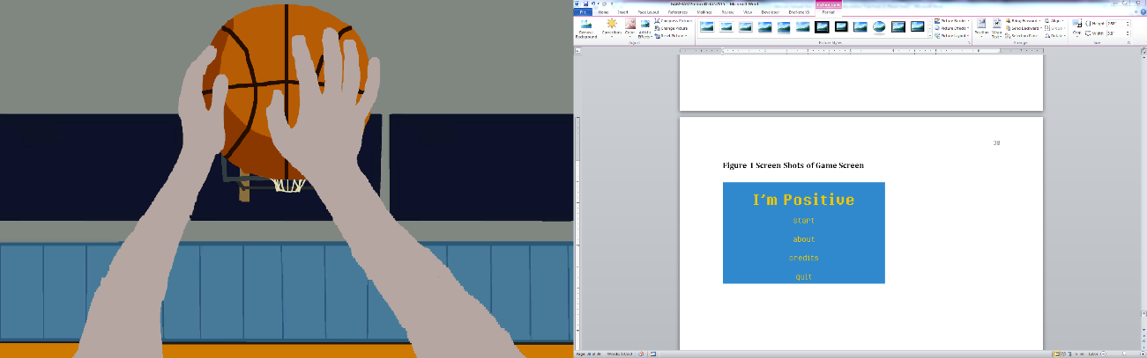Click the Compress Pictures icon

(x=674, y=21)
